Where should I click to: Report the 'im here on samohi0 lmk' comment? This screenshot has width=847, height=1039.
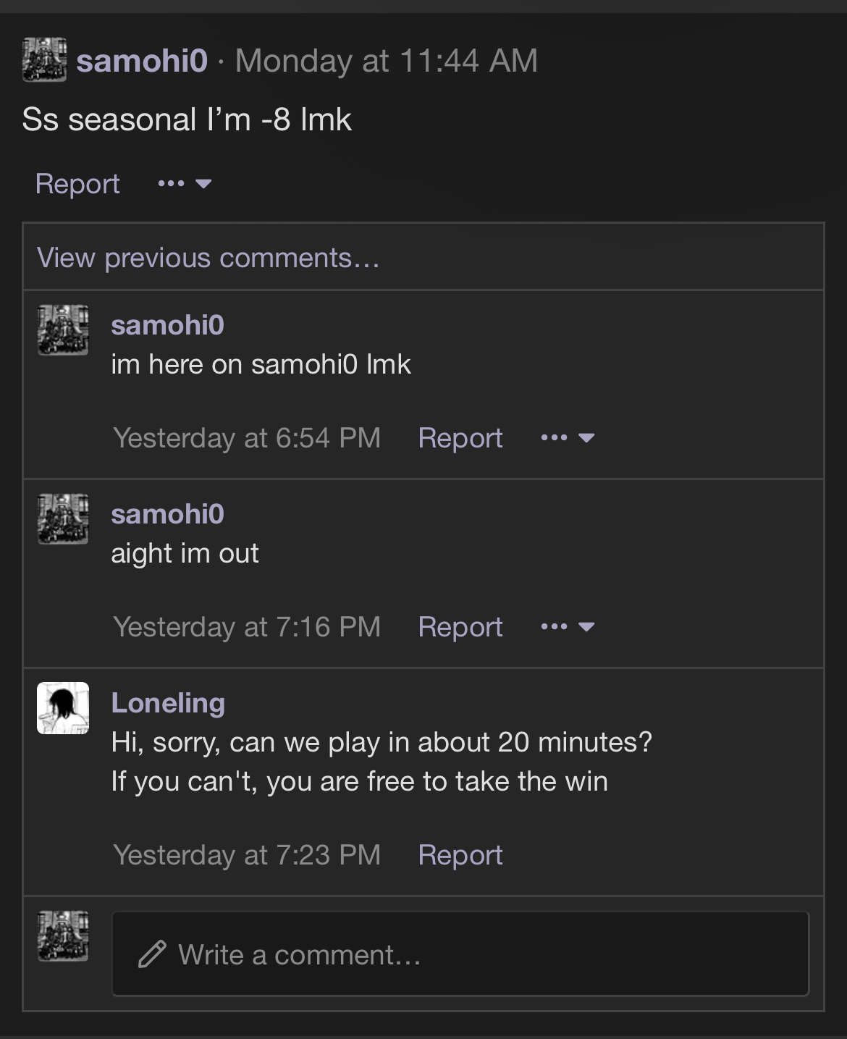click(x=460, y=438)
